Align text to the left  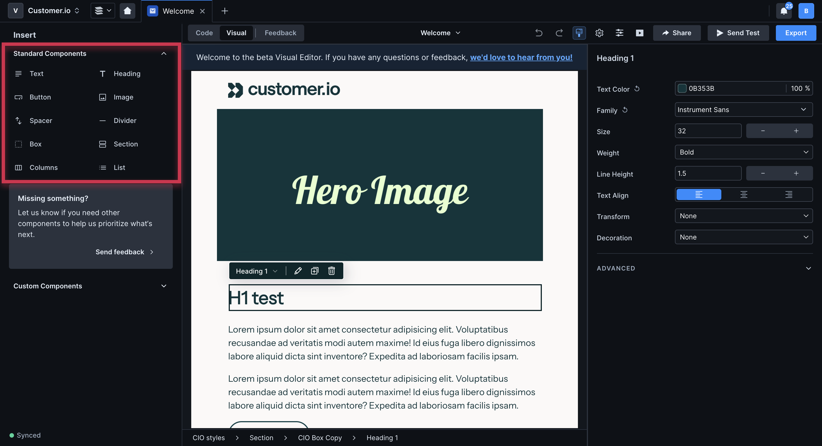click(698, 194)
